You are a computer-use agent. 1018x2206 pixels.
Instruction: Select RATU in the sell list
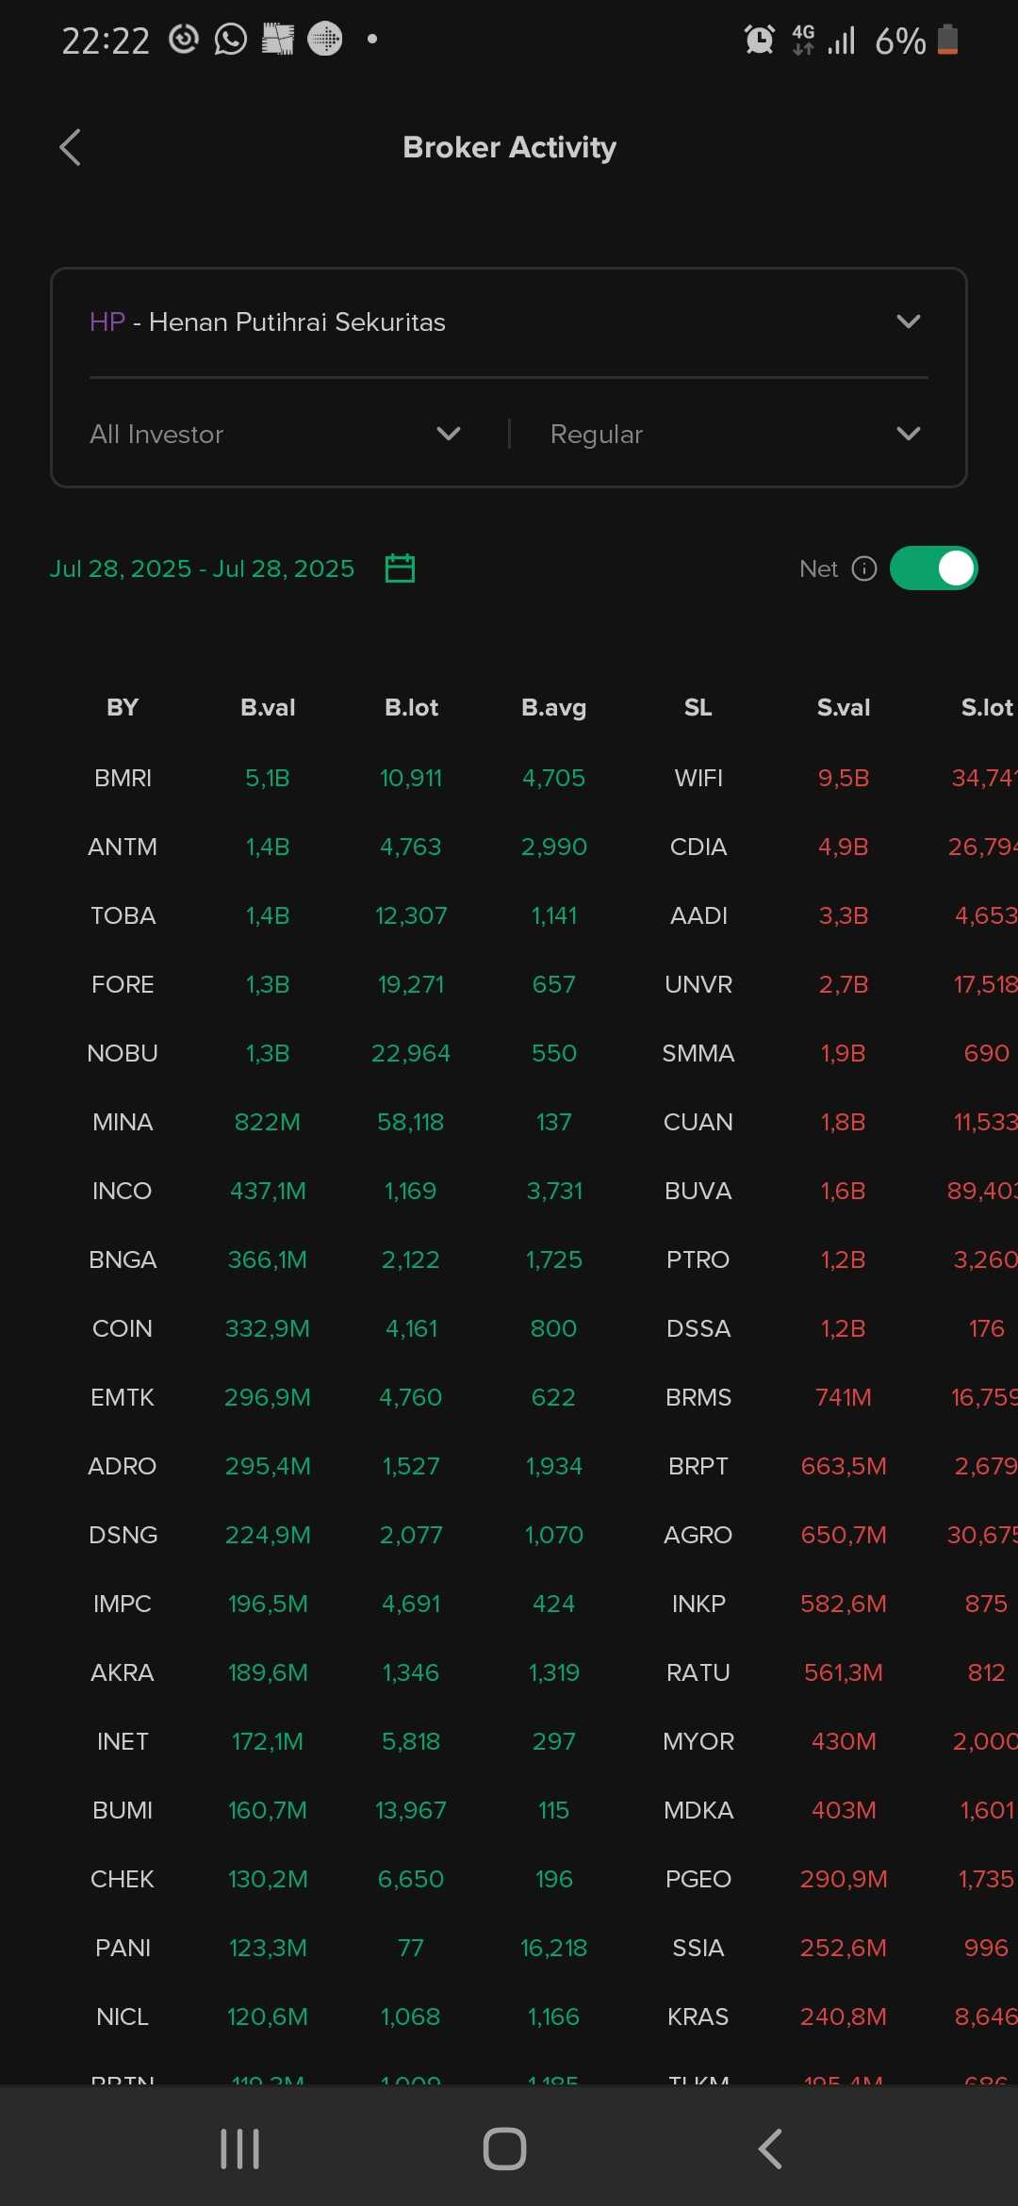pyautogui.click(x=698, y=1672)
